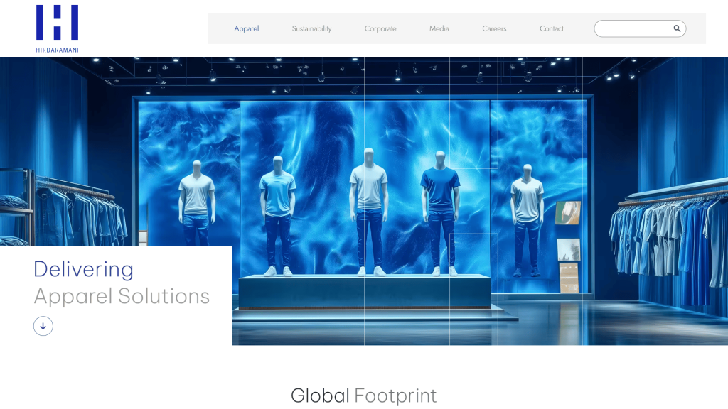The image size is (728, 409).
Task: Click the HIRDARAMANI wordmark under the logo
Action: click(57, 50)
